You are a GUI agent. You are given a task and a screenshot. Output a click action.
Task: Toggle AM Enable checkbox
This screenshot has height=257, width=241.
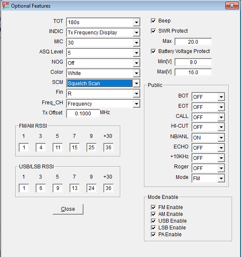click(x=153, y=214)
